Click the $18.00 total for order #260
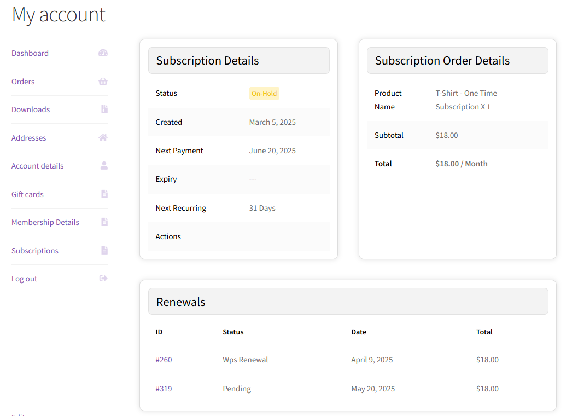Viewport: 578px width, 416px height. (487, 360)
